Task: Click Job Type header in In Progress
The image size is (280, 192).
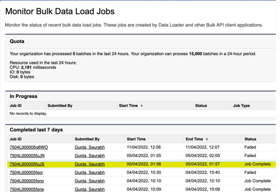Action: 241,106
